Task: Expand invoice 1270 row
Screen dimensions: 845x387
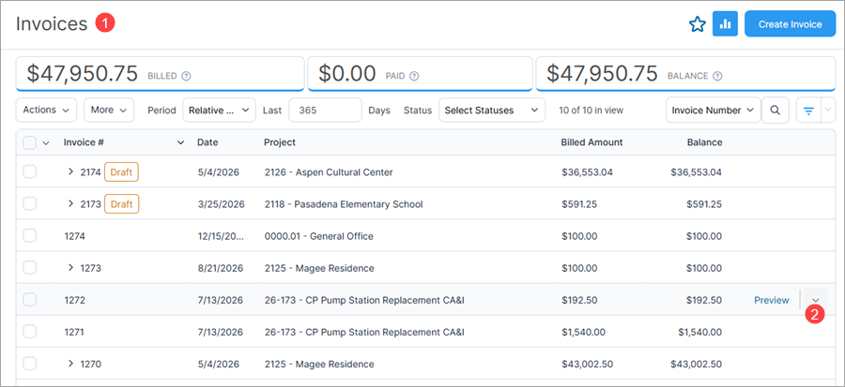Action: coord(70,364)
